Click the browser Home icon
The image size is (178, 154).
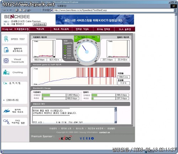pos(25,10)
